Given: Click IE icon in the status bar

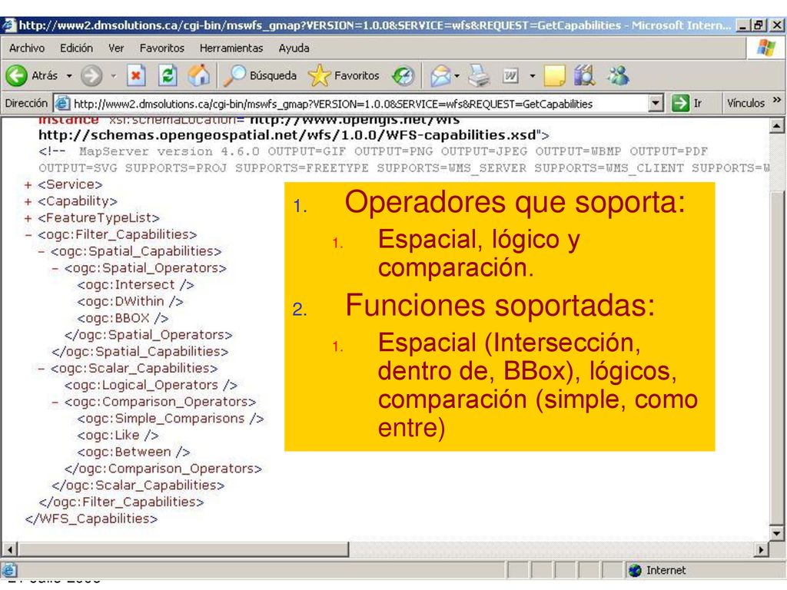Looking at the screenshot, I should [9, 571].
